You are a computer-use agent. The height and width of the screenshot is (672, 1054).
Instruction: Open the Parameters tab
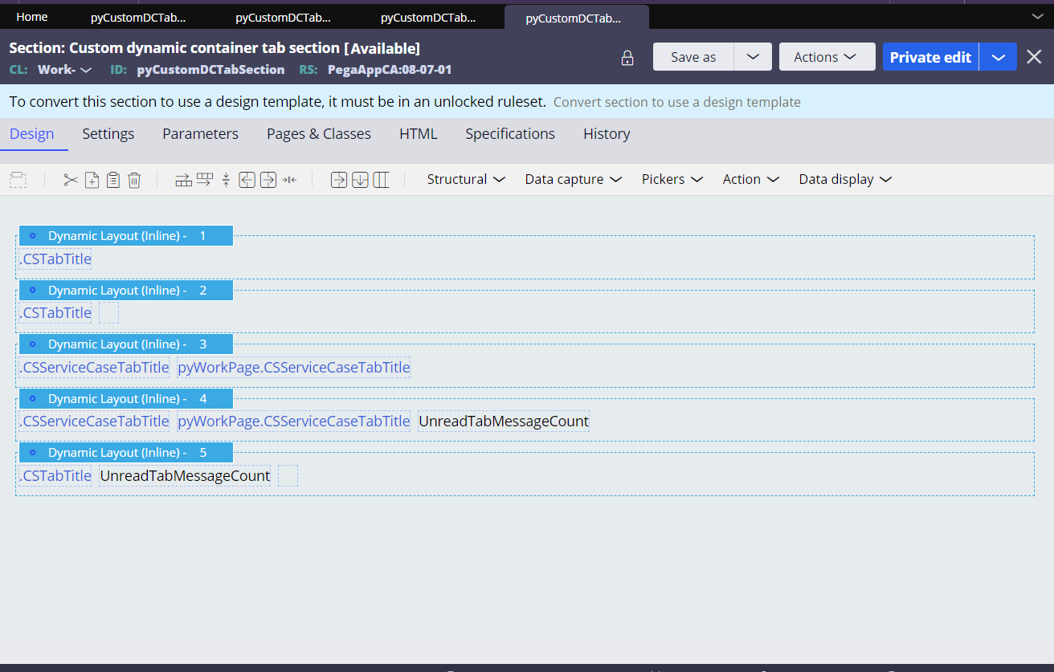(200, 134)
